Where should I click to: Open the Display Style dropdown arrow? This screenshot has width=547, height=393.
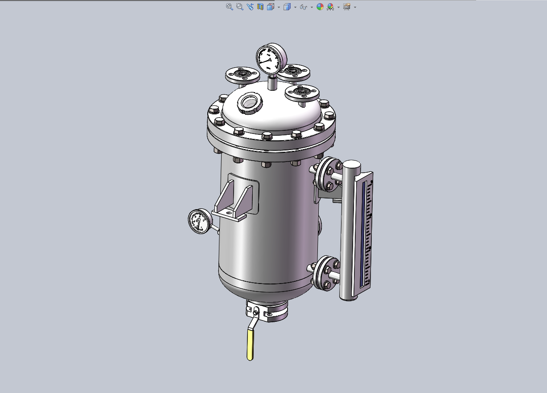tap(295, 7)
